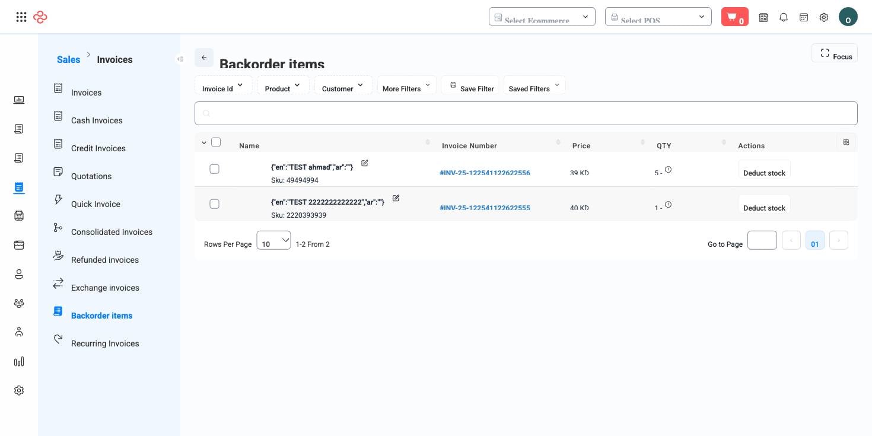
Task: Expand the Invoice Id filter dropdown
Action: point(224,85)
